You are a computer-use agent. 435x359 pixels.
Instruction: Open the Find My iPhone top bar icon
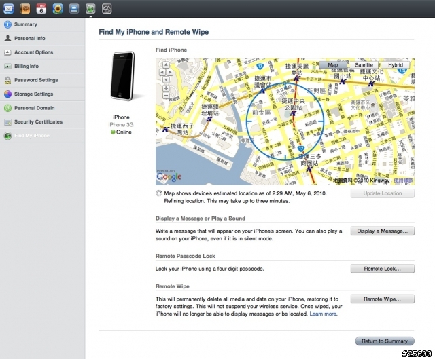click(90, 9)
